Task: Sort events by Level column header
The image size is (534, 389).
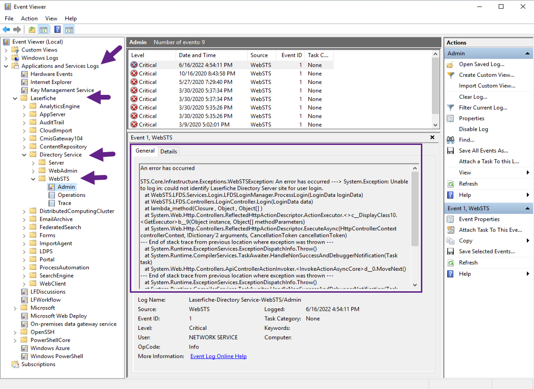Action: pos(152,55)
